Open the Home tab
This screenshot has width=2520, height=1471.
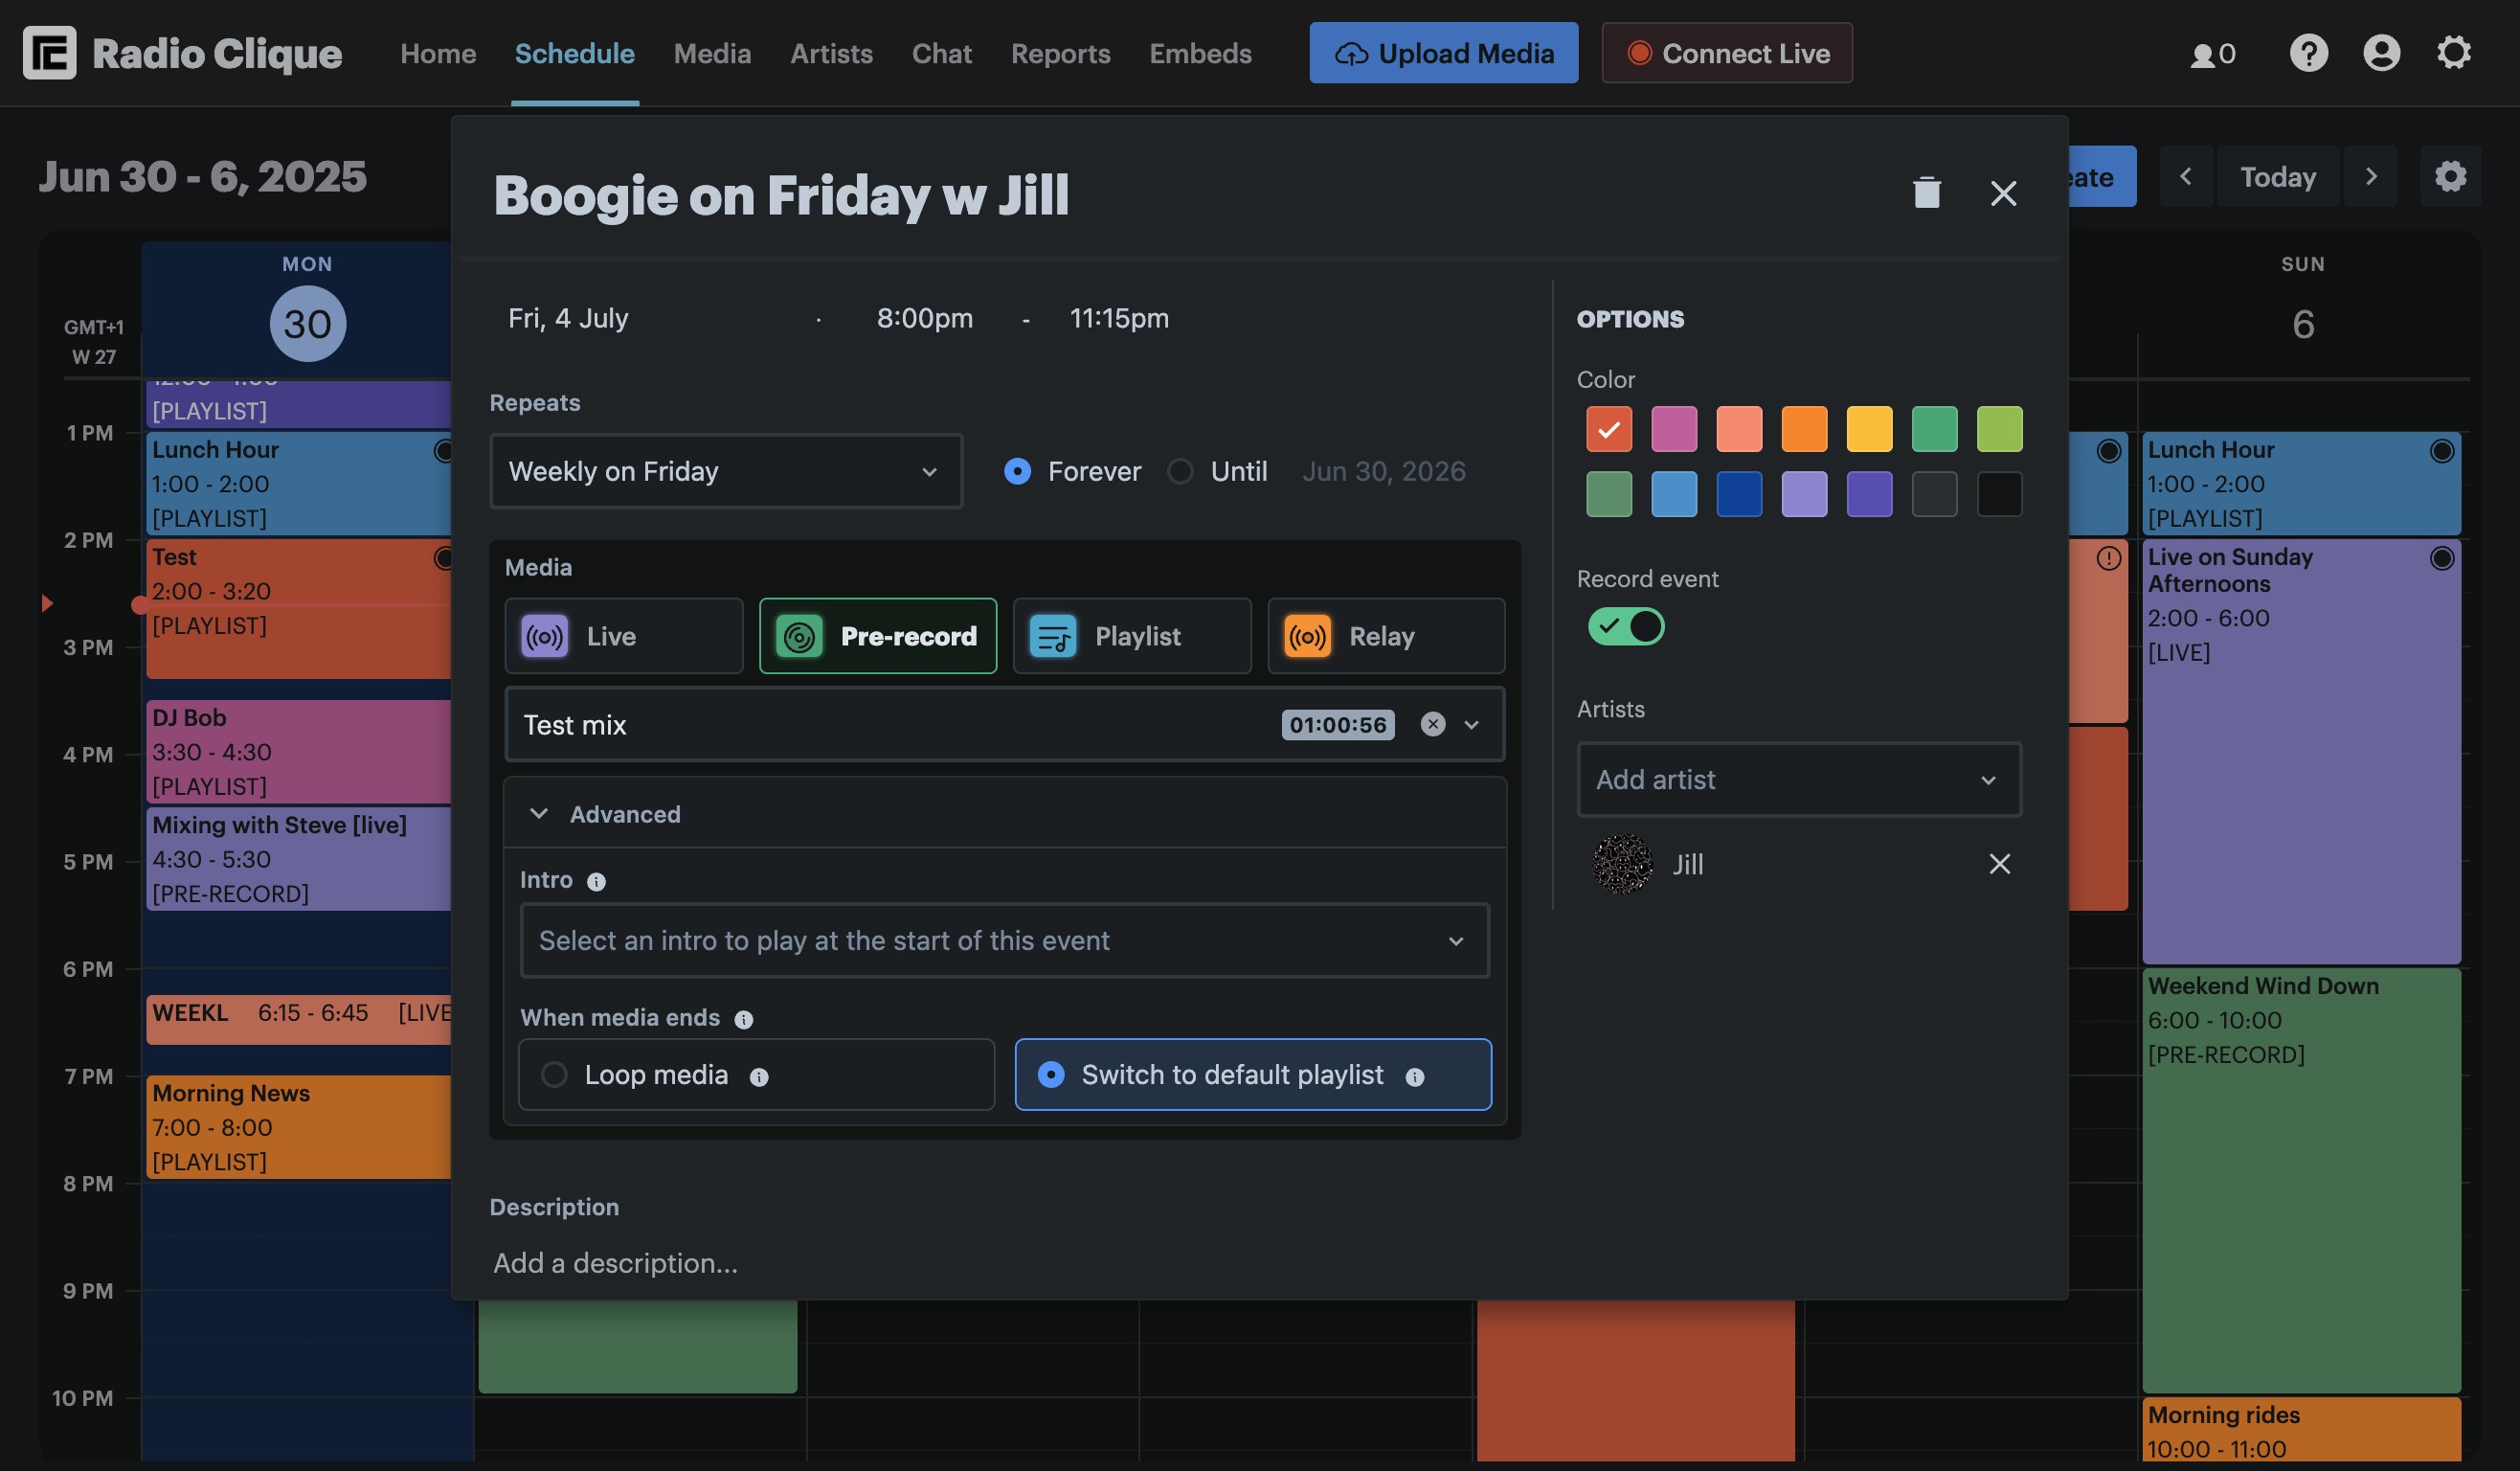[438, 53]
